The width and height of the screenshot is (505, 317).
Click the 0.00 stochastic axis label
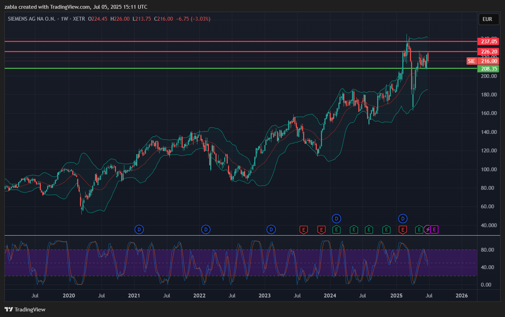click(x=486, y=285)
